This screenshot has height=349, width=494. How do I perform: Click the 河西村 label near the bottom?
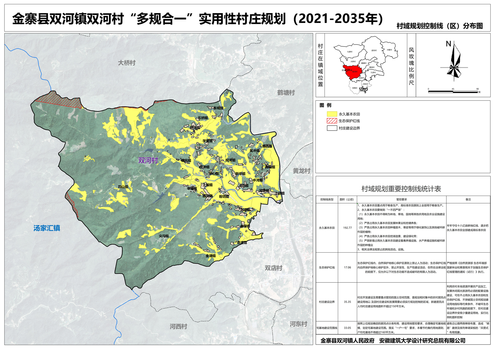point(178,326)
